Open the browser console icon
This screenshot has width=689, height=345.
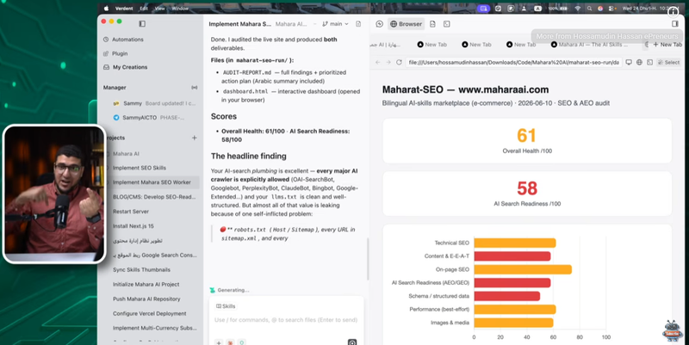[x=650, y=62]
